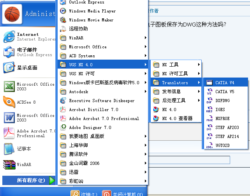Click Turn Off Computer (关闭计算机) button
Viewport: 250px width, 196px height.
point(122,193)
